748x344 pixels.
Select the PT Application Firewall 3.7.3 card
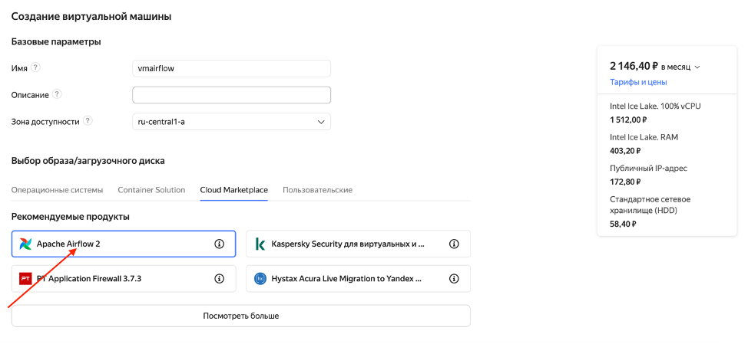click(x=124, y=278)
